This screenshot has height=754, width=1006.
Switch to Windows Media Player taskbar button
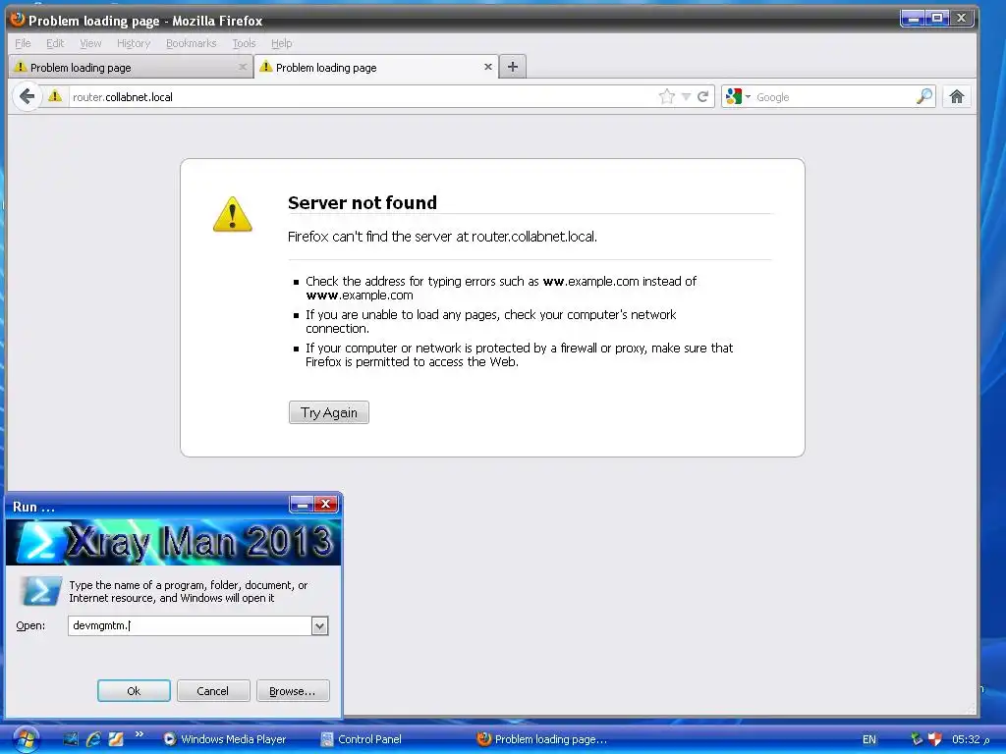[x=226, y=738]
